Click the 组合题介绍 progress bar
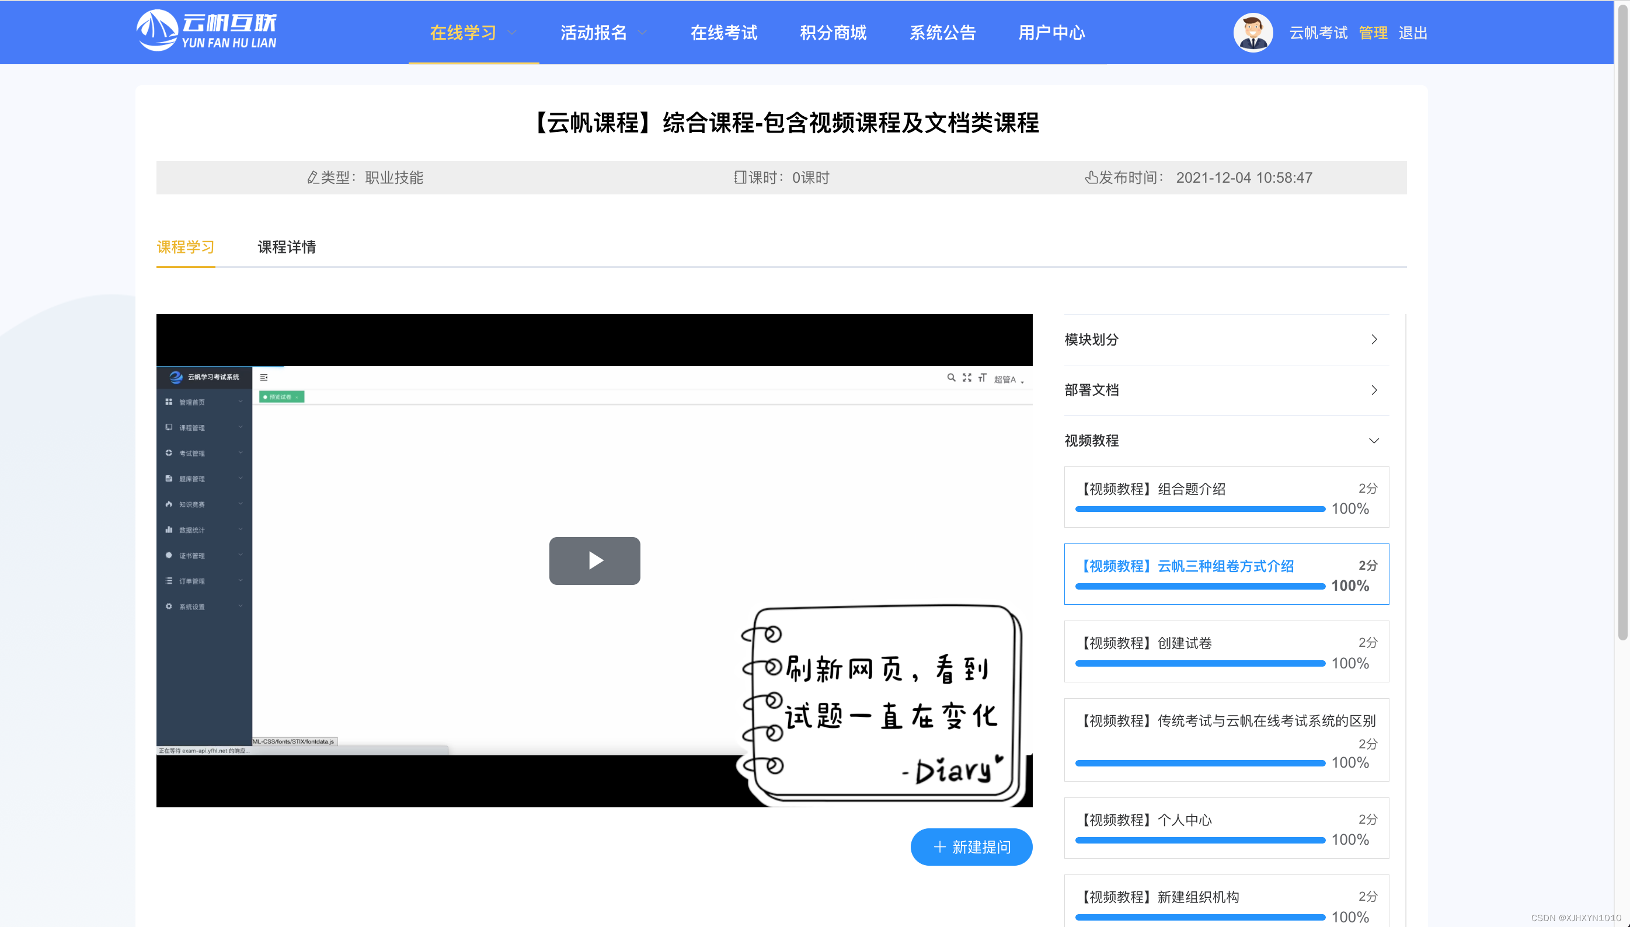 point(1200,508)
